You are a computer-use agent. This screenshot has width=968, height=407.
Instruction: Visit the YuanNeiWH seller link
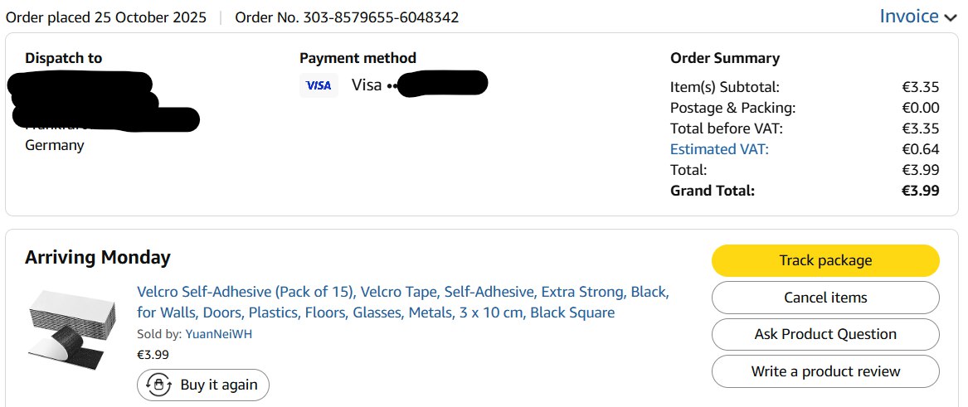click(x=220, y=334)
